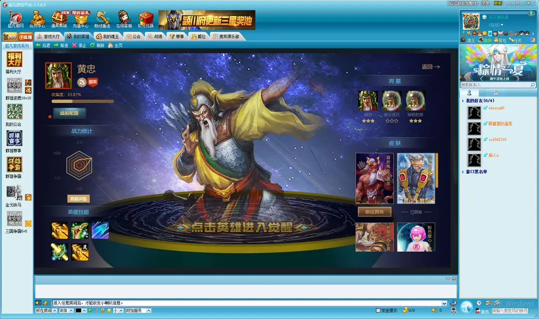Click the green archer skill icon
This screenshot has width=539, height=319.
click(x=80, y=230)
